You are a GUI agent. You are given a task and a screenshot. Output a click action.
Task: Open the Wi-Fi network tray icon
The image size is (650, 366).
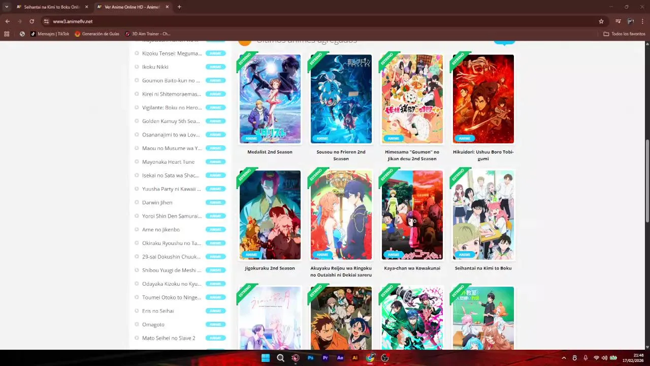pos(596,358)
